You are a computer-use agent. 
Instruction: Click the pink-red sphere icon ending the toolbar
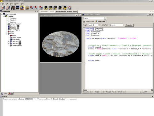(70, 8)
